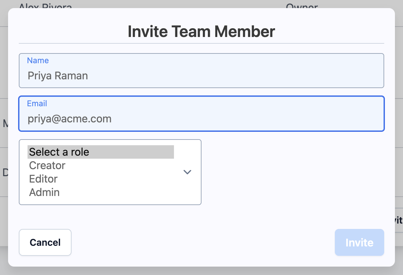Click the 'Invite Team Member' dialog heading
Image resolution: width=403 pixels, height=275 pixels.
point(201,31)
